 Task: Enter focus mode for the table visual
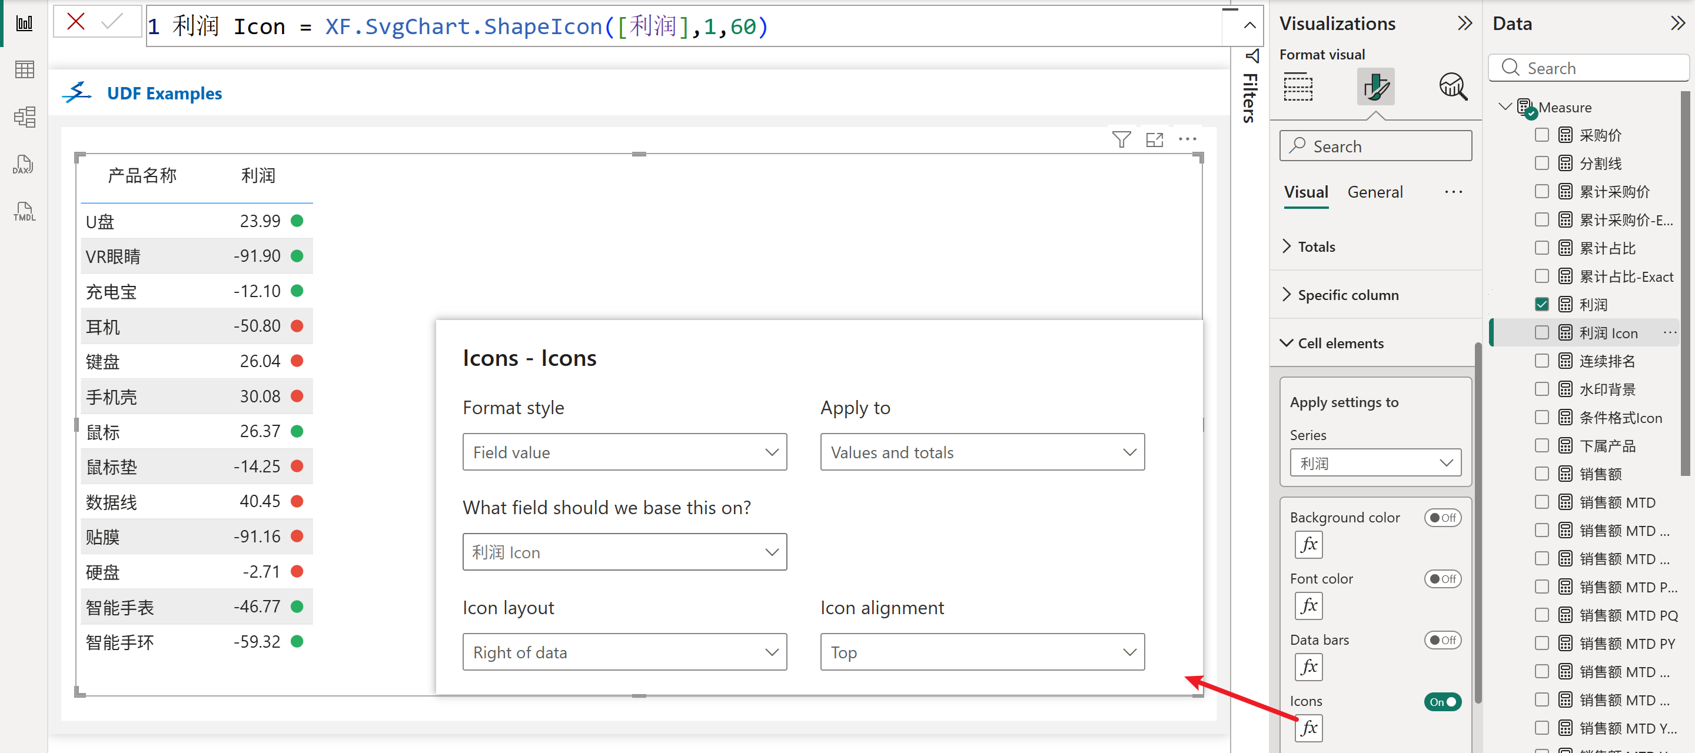pyautogui.click(x=1155, y=139)
